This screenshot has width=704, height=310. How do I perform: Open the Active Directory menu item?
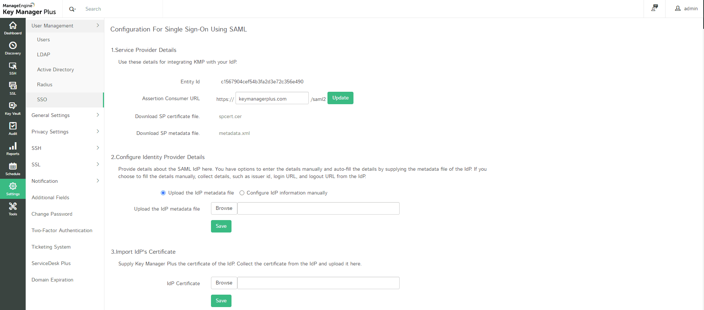(55, 69)
